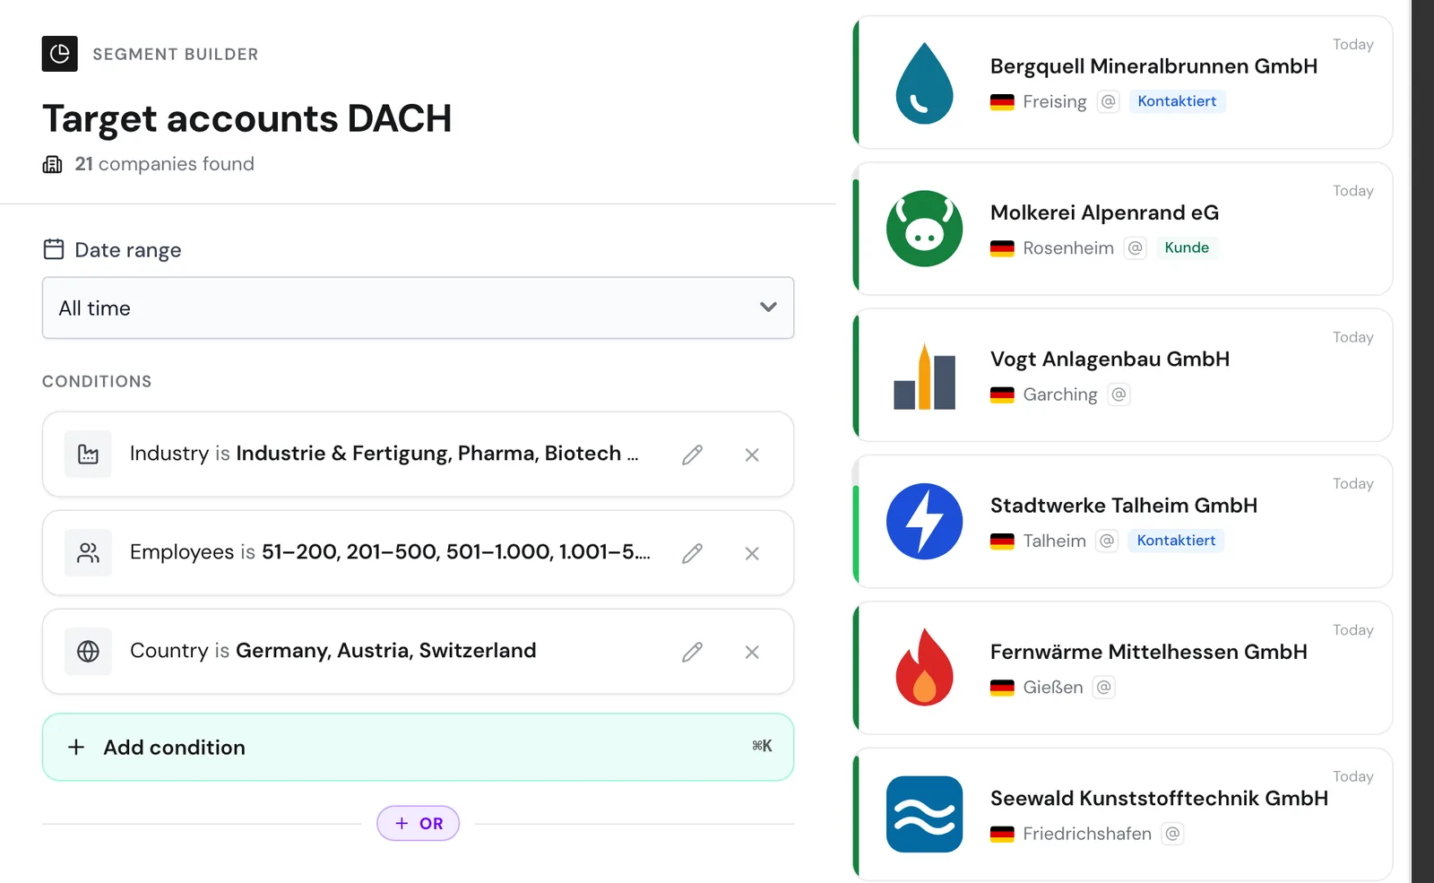Screen dimensions: 1434x883
Task: Click the plus icon in Add condition
Action: (x=77, y=747)
